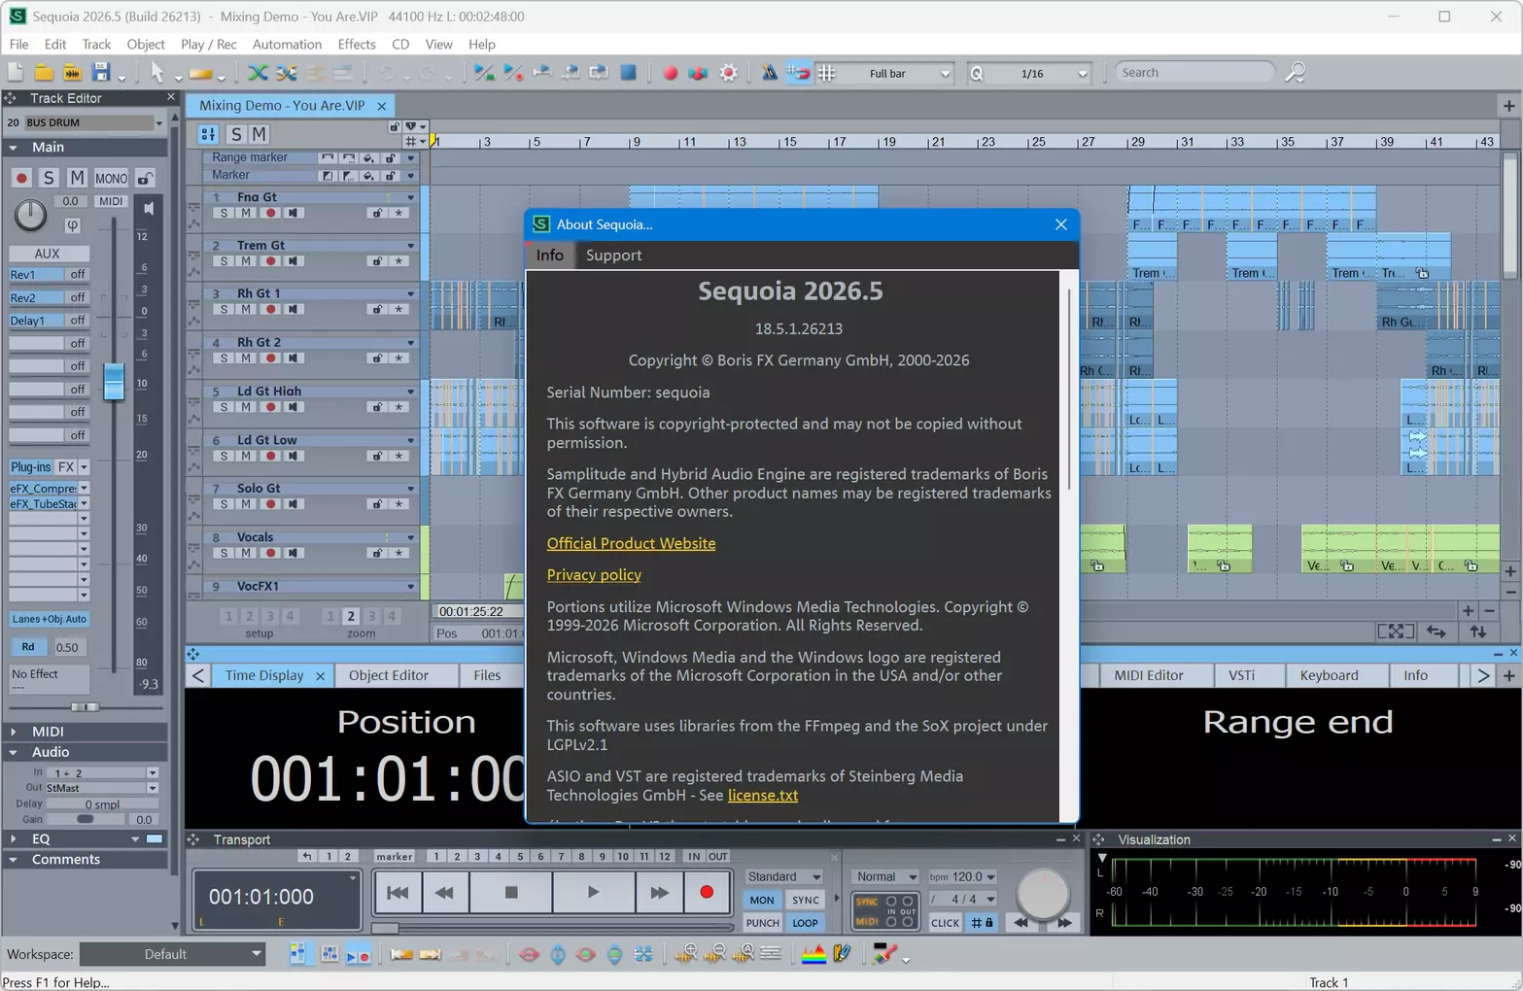Solo the Fna Gt track

tap(224, 213)
